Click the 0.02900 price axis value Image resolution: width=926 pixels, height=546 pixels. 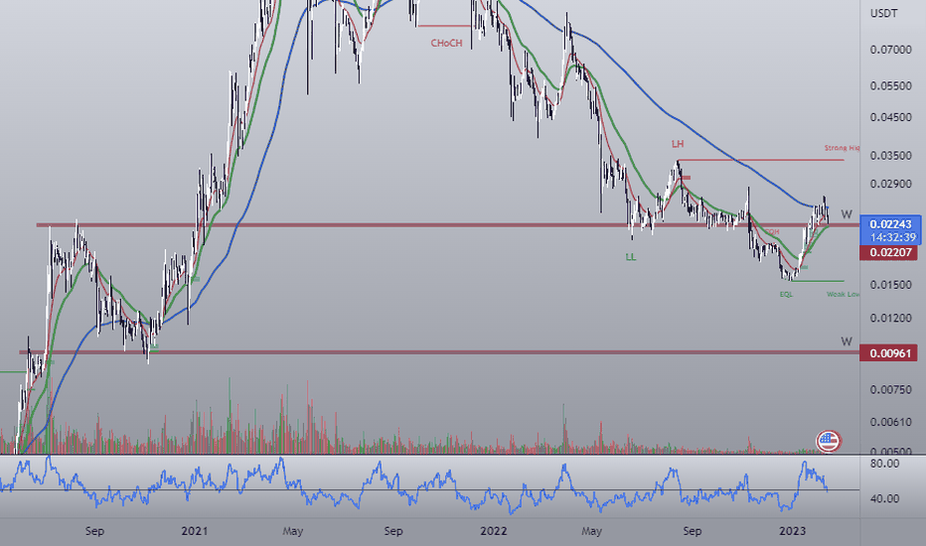coord(890,185)
